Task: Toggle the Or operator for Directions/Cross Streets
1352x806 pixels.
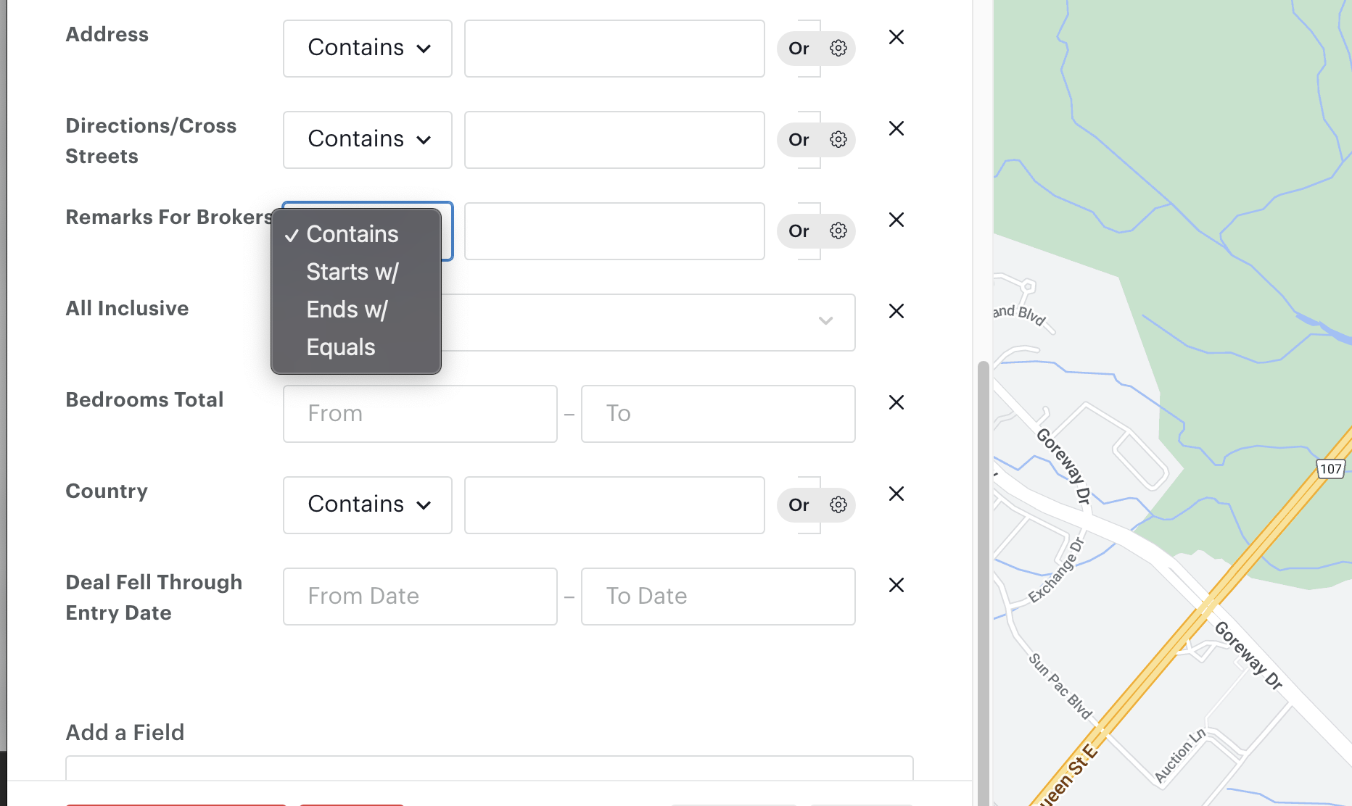Action: point(799,140)
